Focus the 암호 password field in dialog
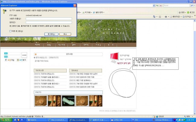196x122 pixels. click(49, 22)
